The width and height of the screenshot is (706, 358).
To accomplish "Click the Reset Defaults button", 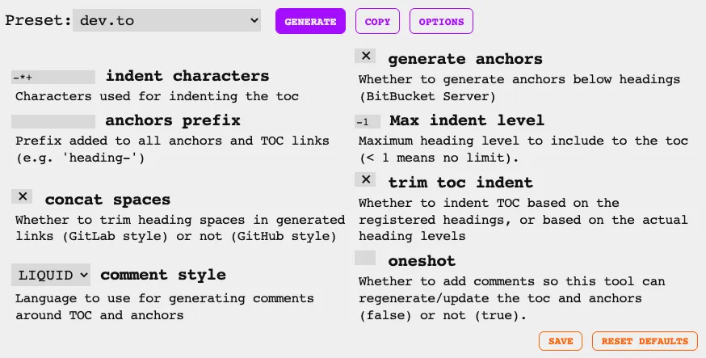I will (x=645, y=341).
